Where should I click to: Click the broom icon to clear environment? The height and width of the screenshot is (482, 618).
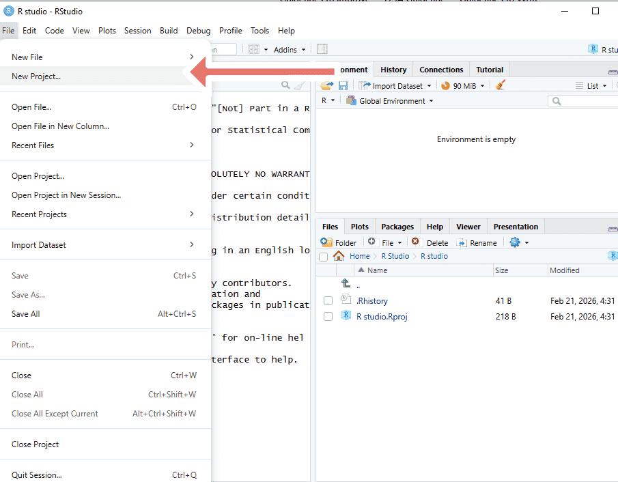pos(500,85)
